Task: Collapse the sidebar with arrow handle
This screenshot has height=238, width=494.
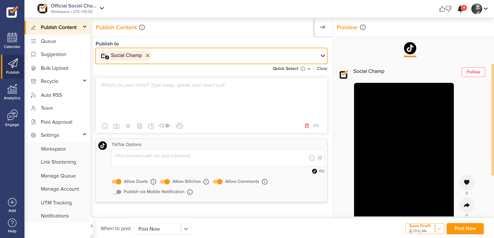Action: point(92,226)
